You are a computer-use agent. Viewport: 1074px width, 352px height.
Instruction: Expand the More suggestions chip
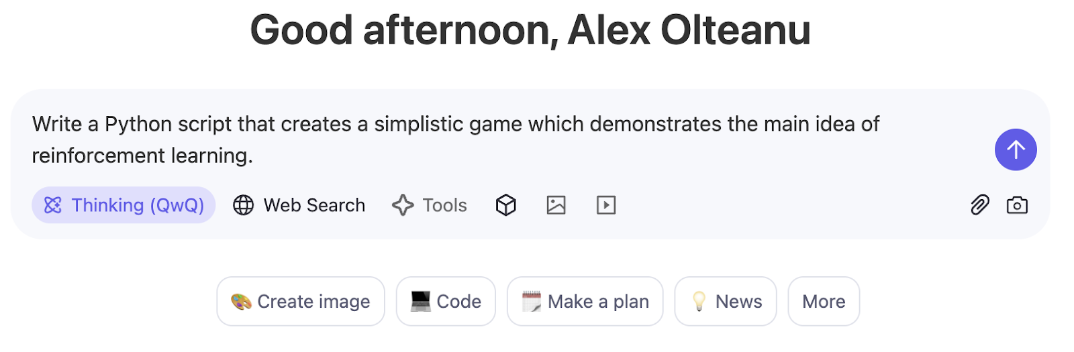click(x=824, y=302)
